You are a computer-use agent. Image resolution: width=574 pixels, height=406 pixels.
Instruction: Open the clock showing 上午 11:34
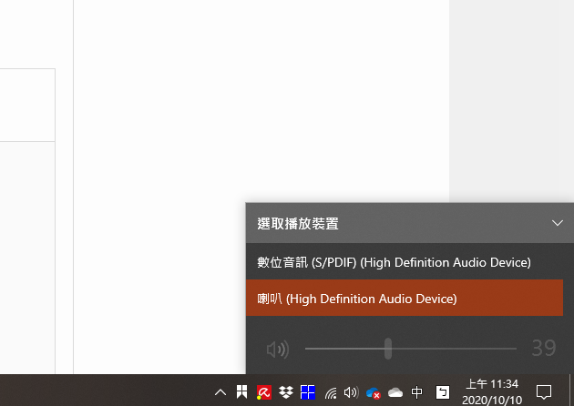click(x=492, y=392)
